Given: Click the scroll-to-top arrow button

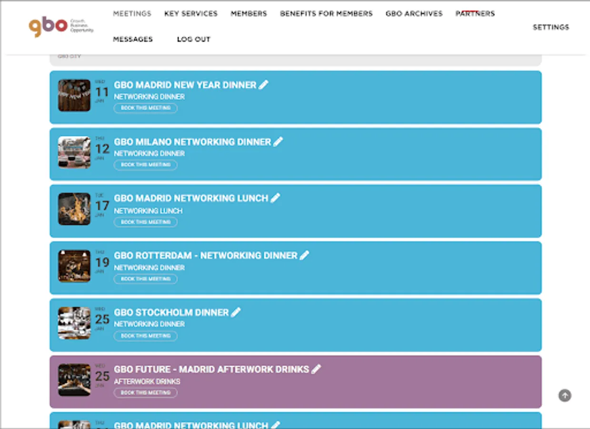Looking at the screenshot, I should click(565, 395).
